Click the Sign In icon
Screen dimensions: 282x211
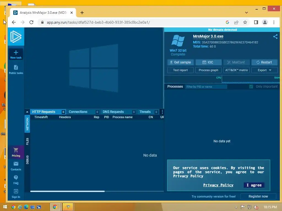(16, 191)
